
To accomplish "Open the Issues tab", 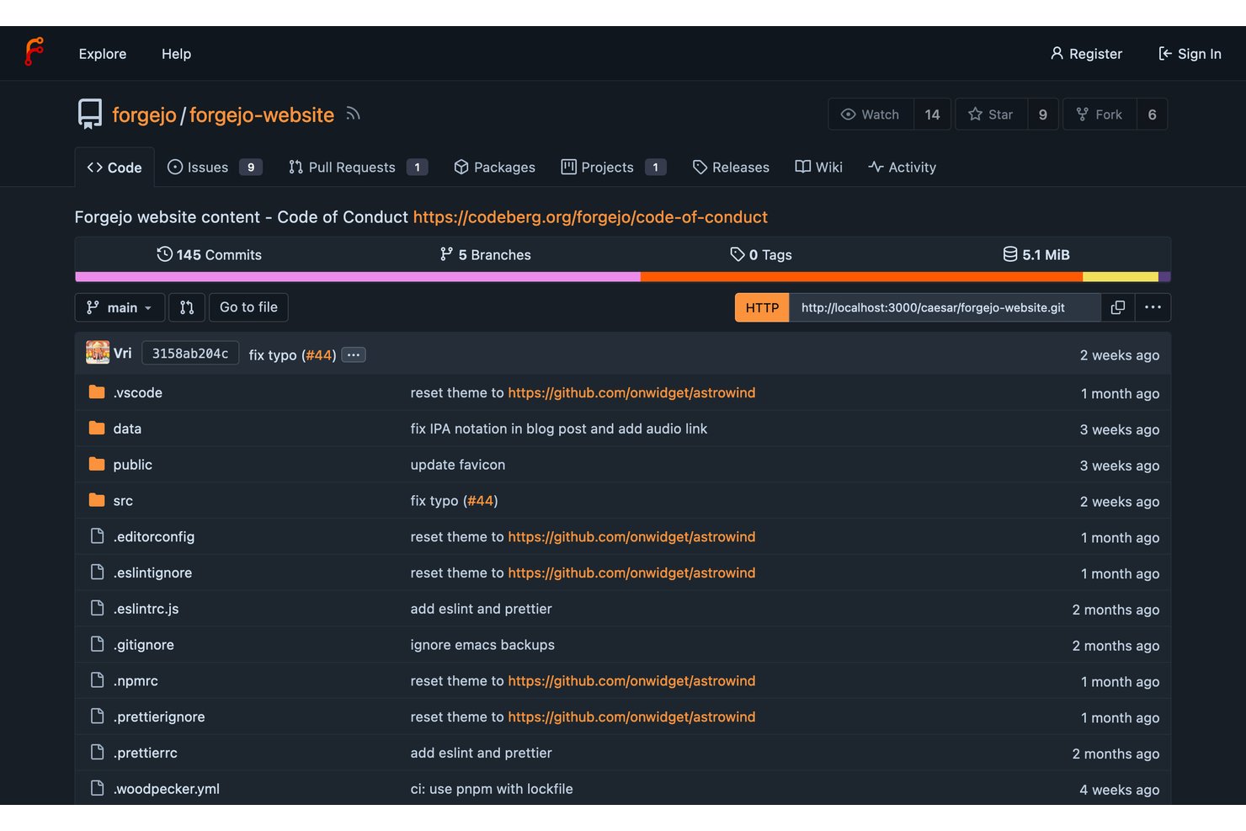I will coord(215,168).
